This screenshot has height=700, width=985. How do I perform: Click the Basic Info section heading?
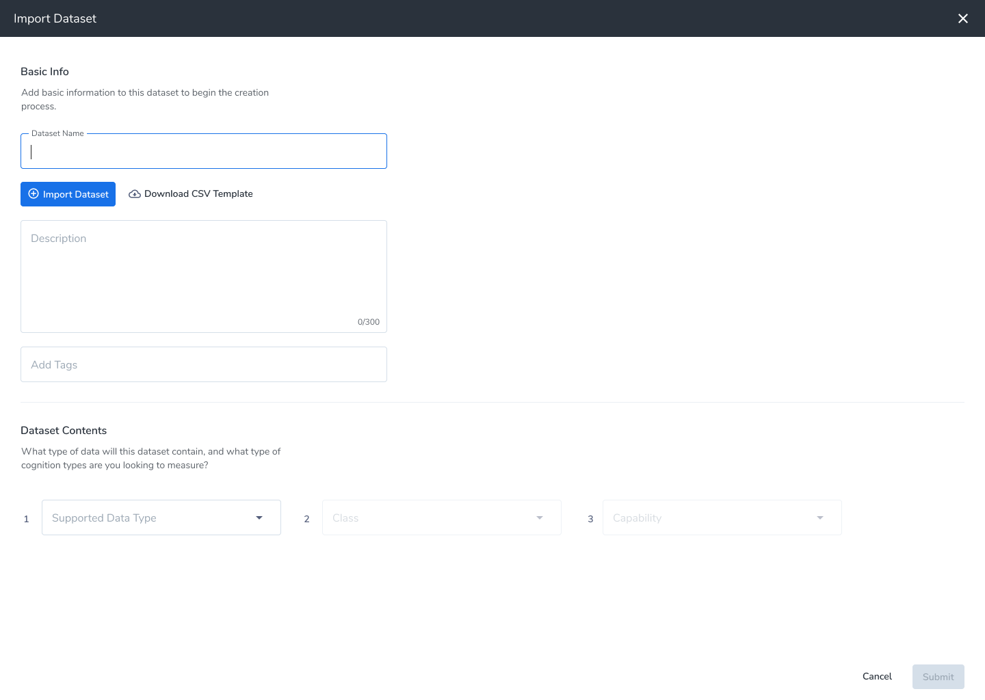coord(44,71)
